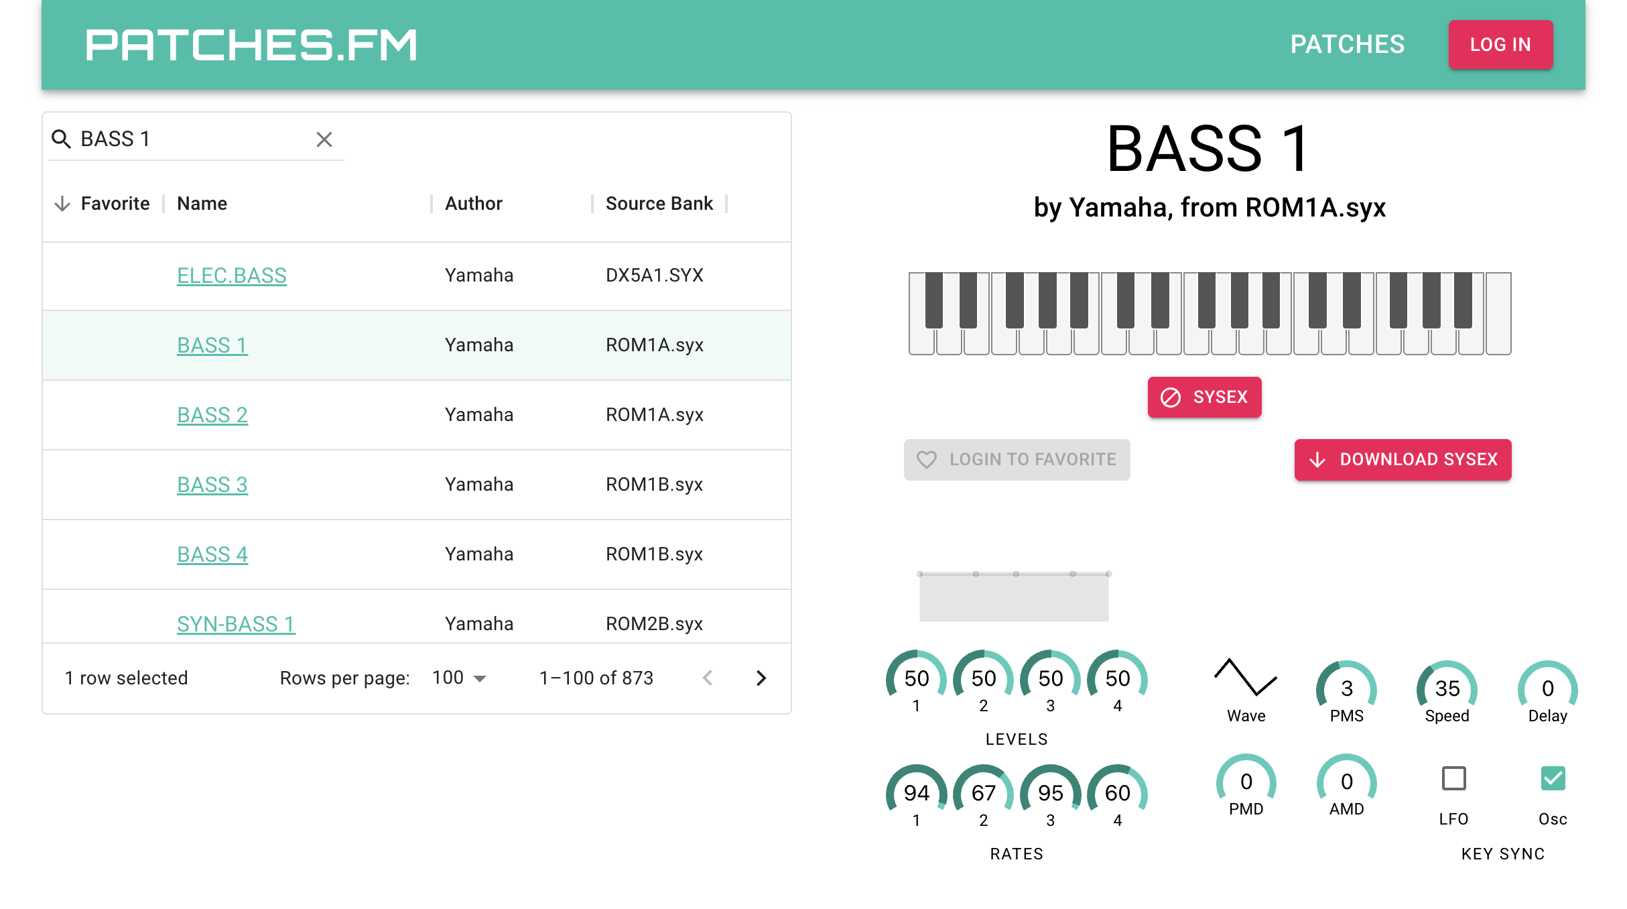
Task: Go to previous page of patches
Action: point(708,678)
